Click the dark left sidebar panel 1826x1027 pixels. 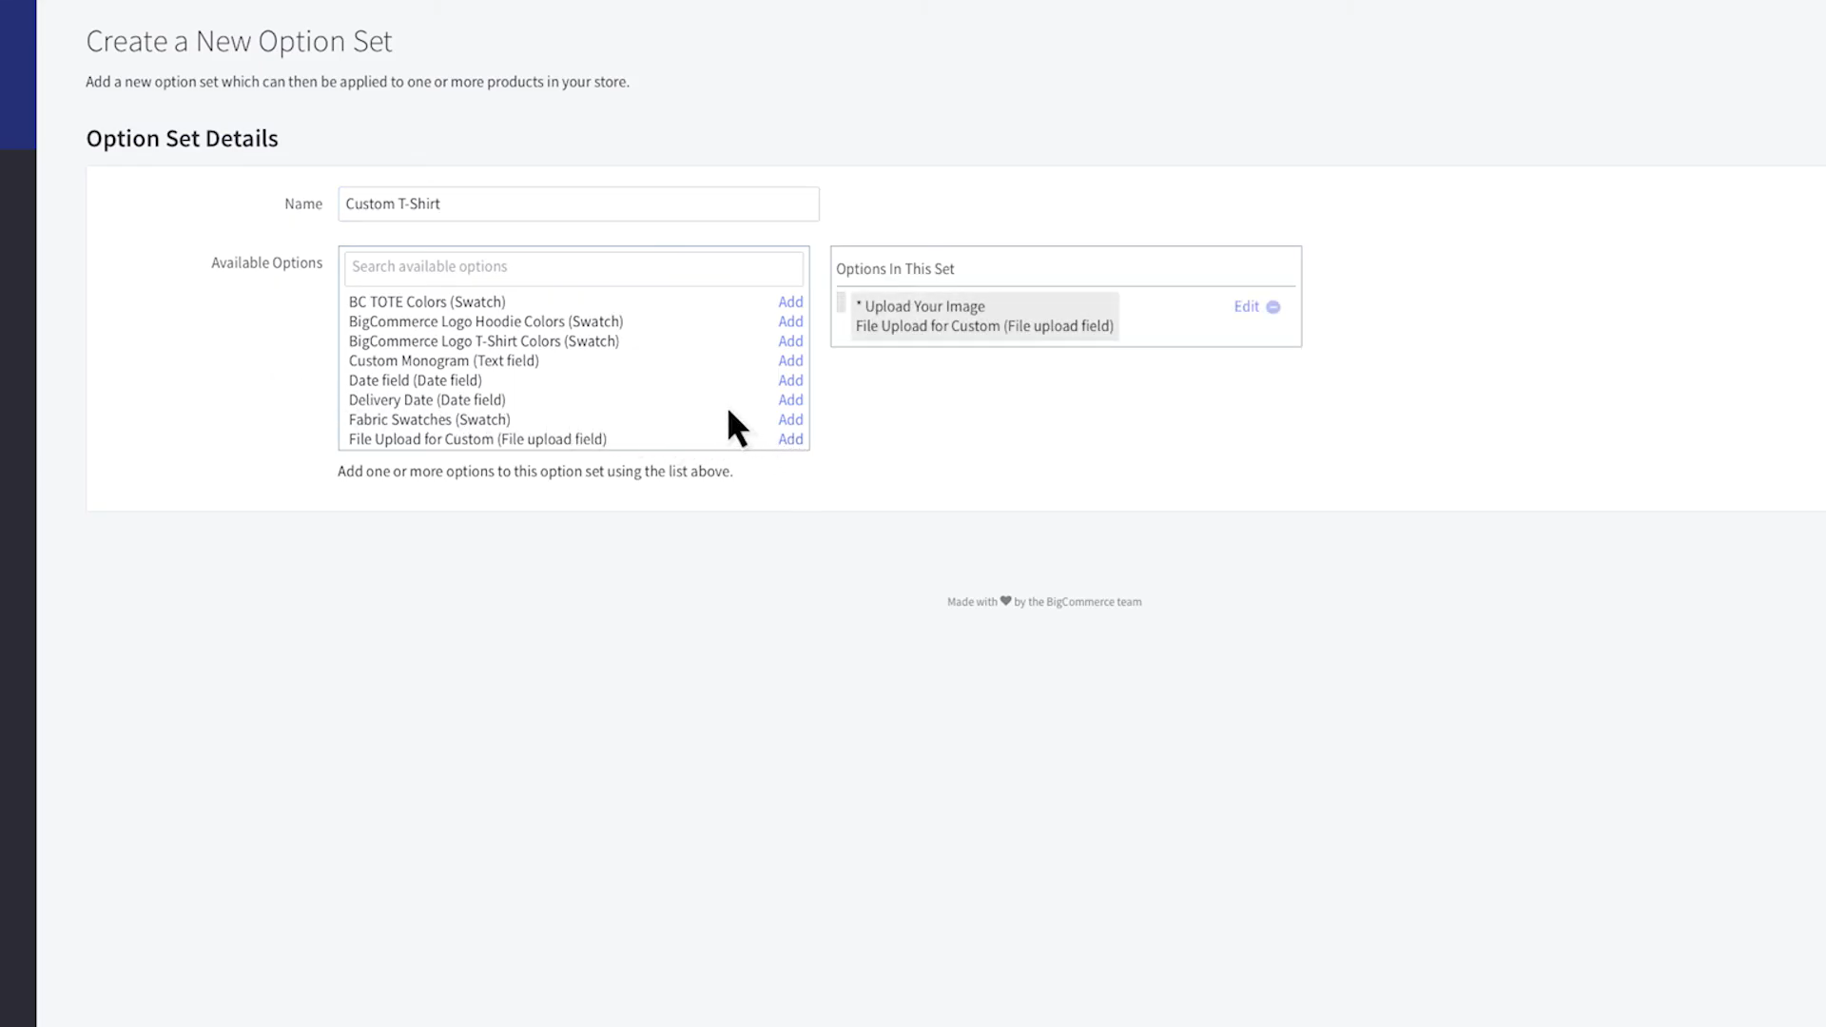tap(17, 571)
